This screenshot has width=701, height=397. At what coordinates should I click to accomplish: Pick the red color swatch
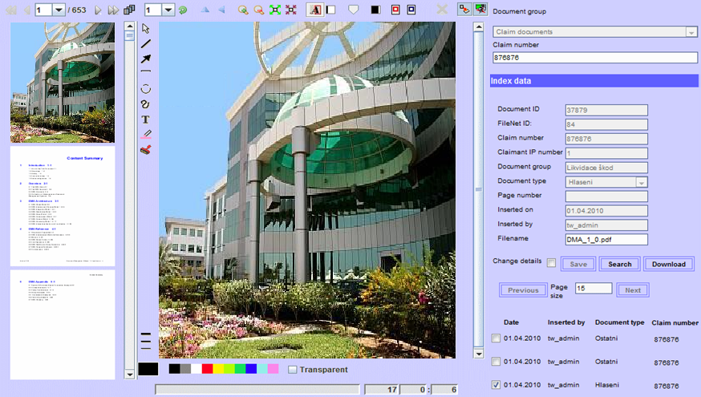207,369
